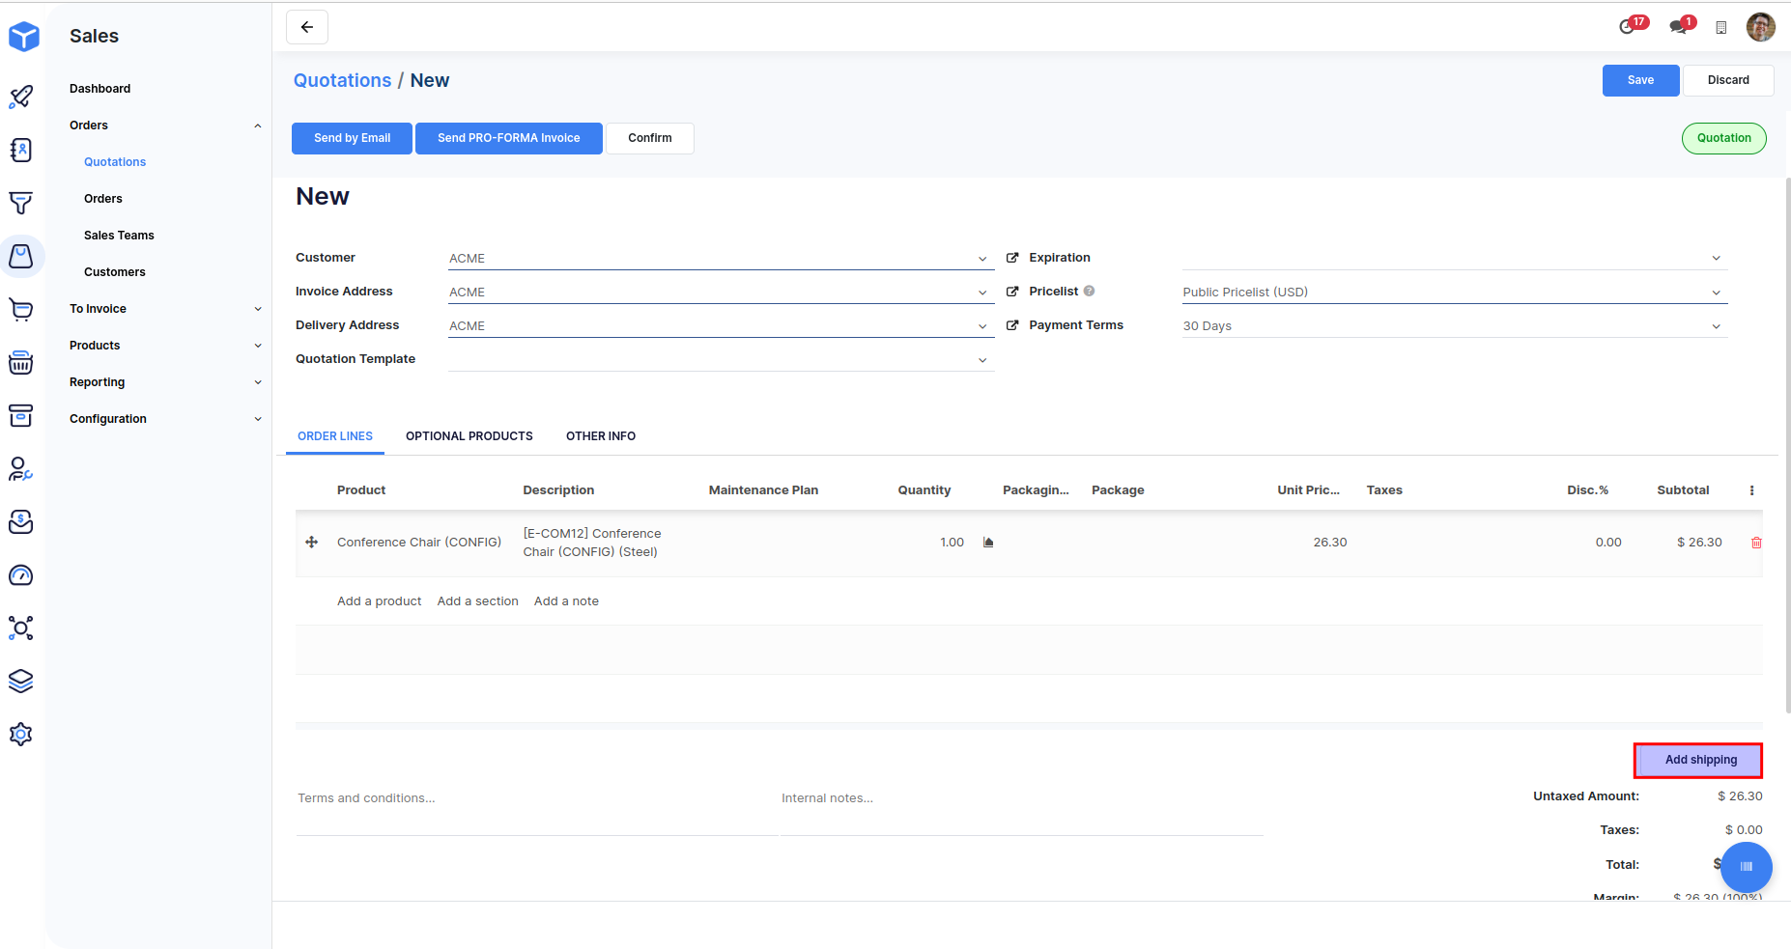This screenshot has width=1791, height=949.
Task: Collapse the Orders sidebar section
Action: click(x=258, y=126)
